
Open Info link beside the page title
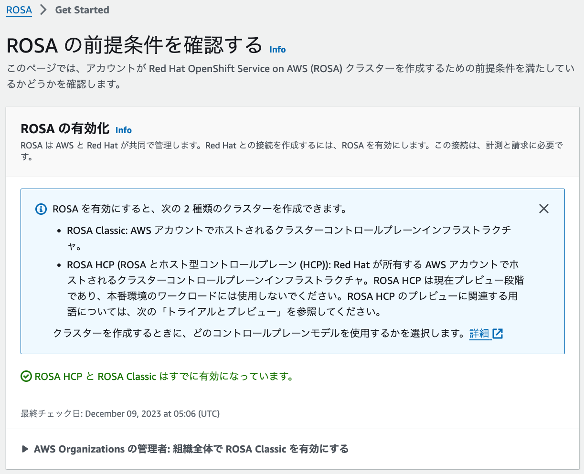(x=277, y=50)
